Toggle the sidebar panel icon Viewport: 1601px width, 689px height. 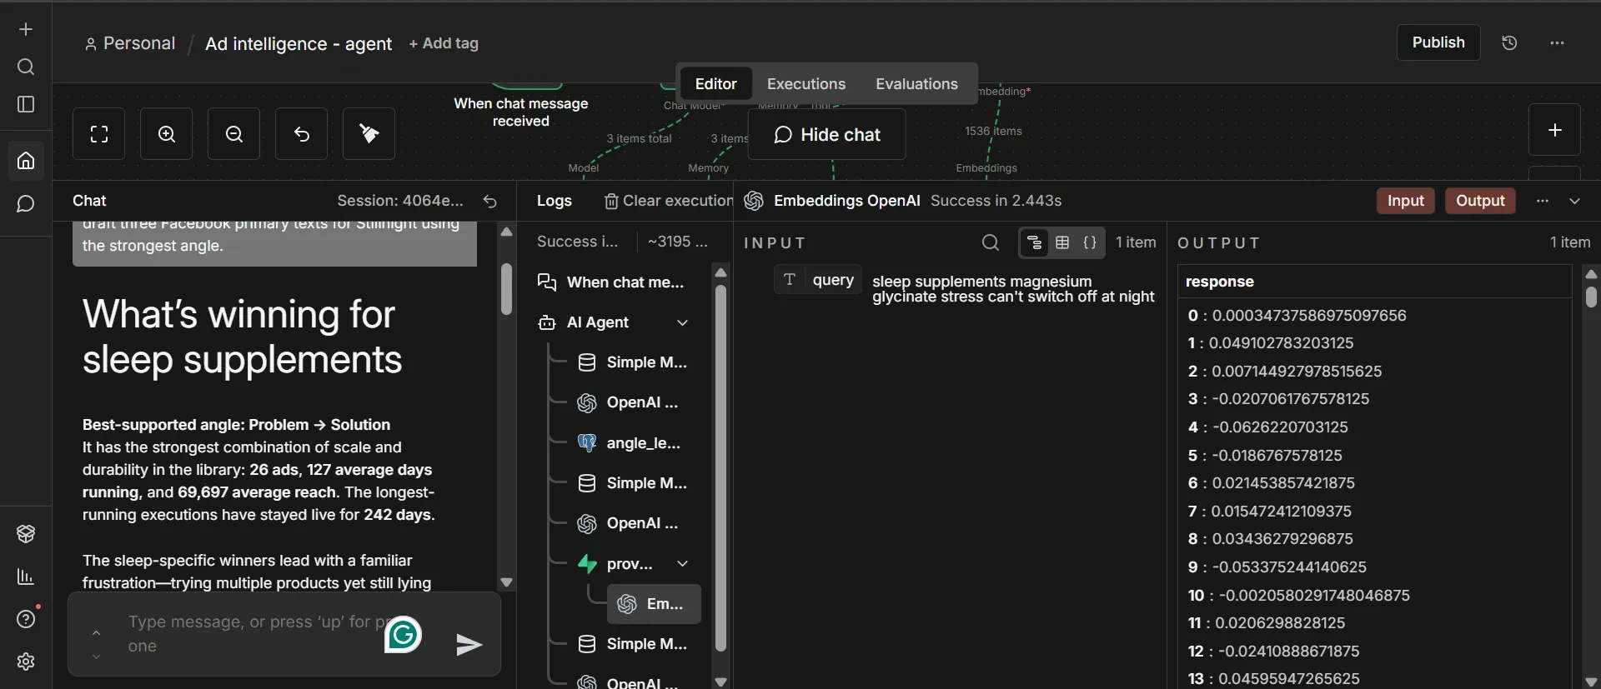coord(26,104)
